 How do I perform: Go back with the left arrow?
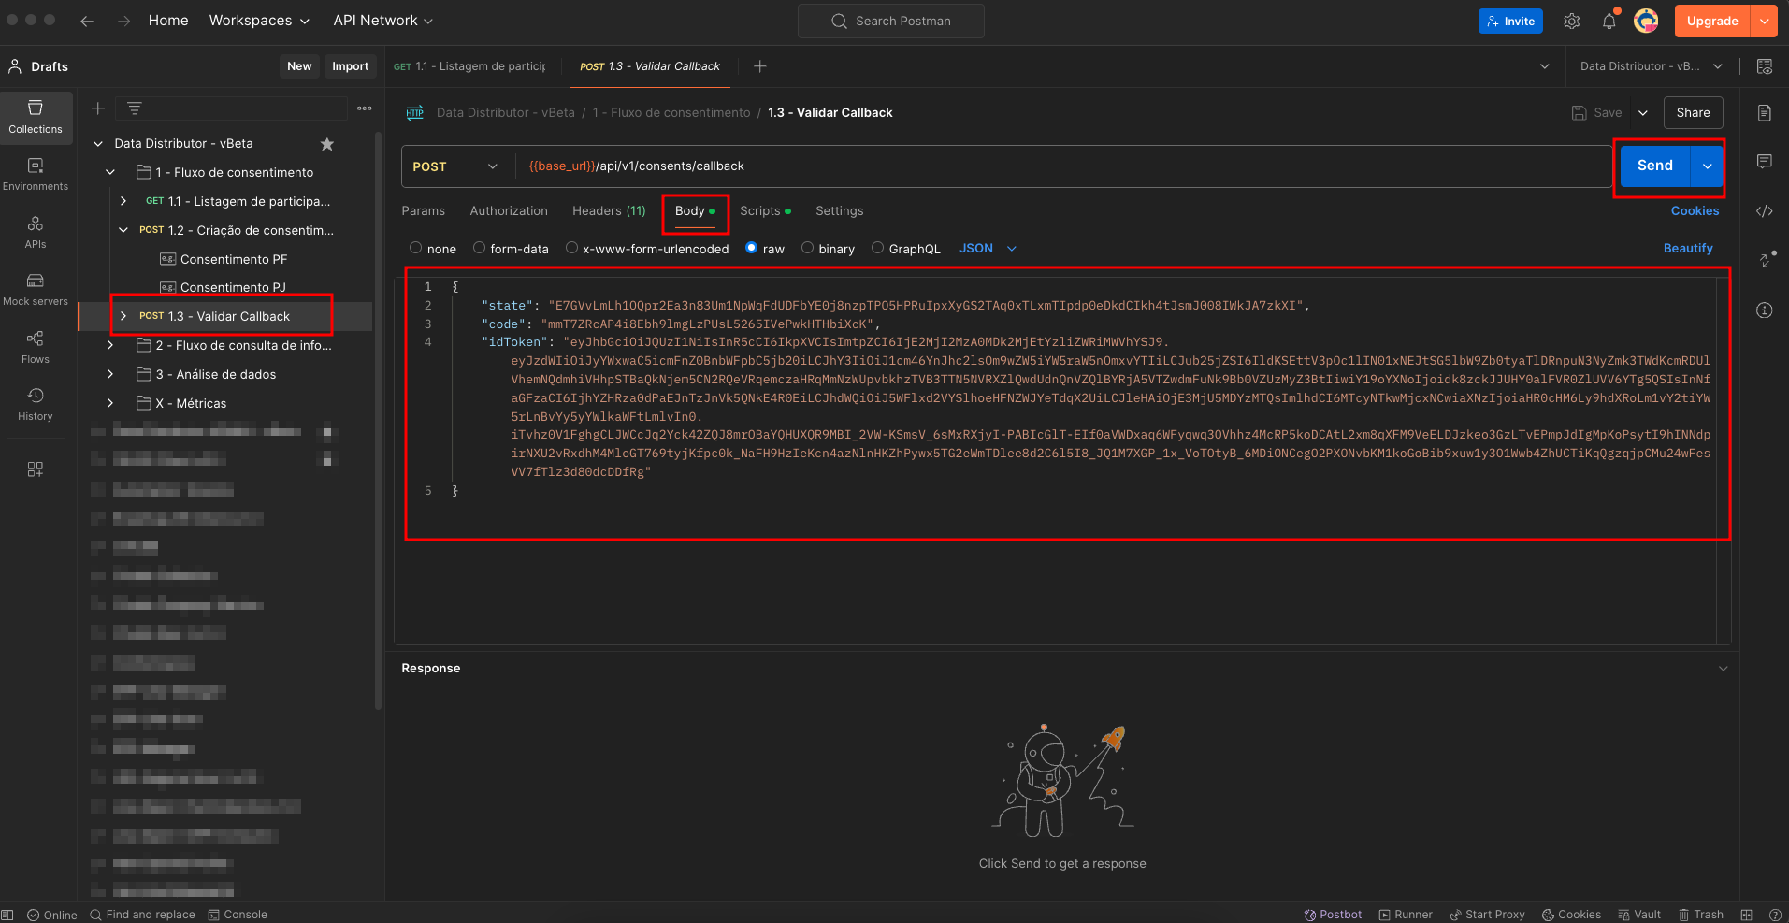[87, 21]
